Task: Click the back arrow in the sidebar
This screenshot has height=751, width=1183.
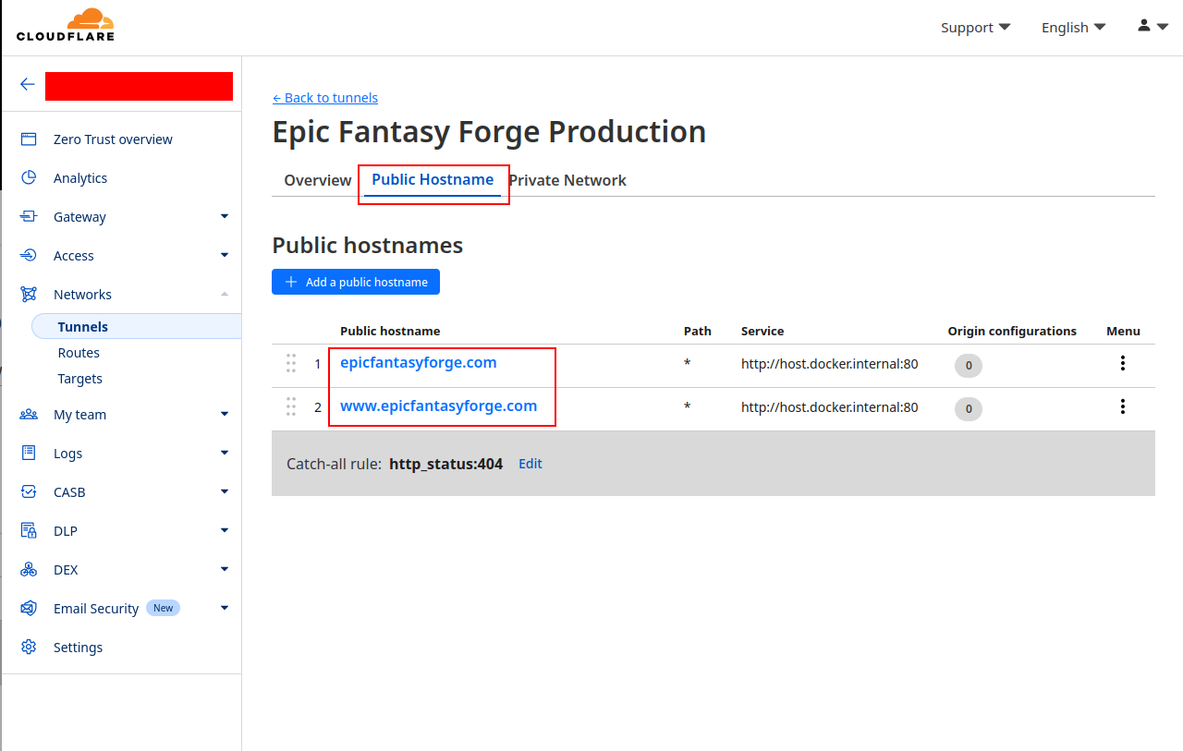Action: coord(28,84)
